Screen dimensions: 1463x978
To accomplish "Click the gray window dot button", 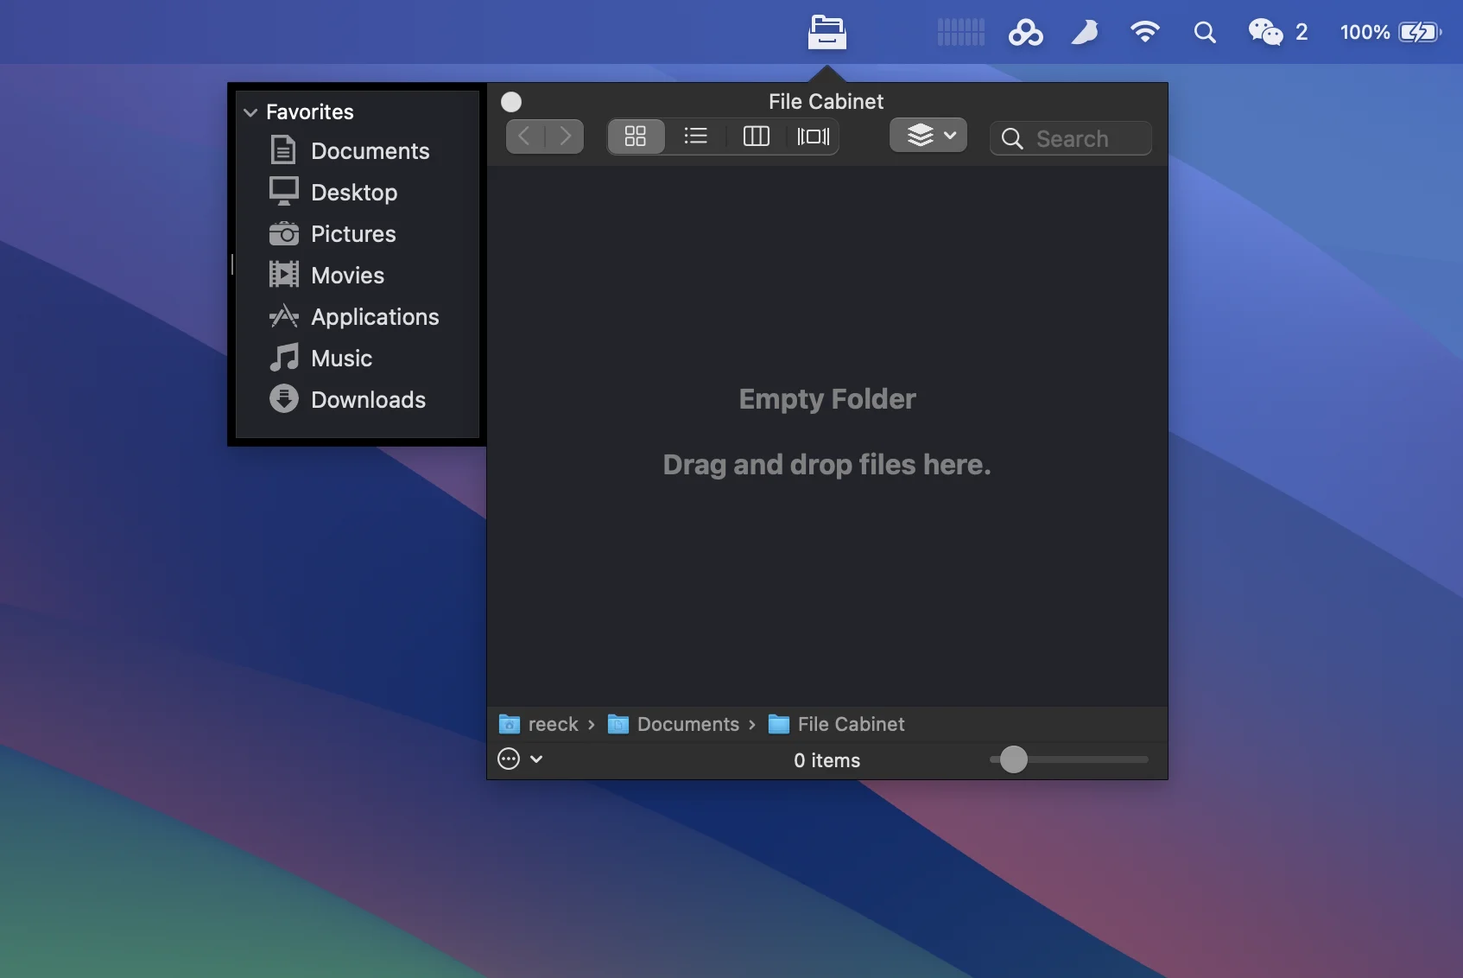I will click(x=511, y=102).
